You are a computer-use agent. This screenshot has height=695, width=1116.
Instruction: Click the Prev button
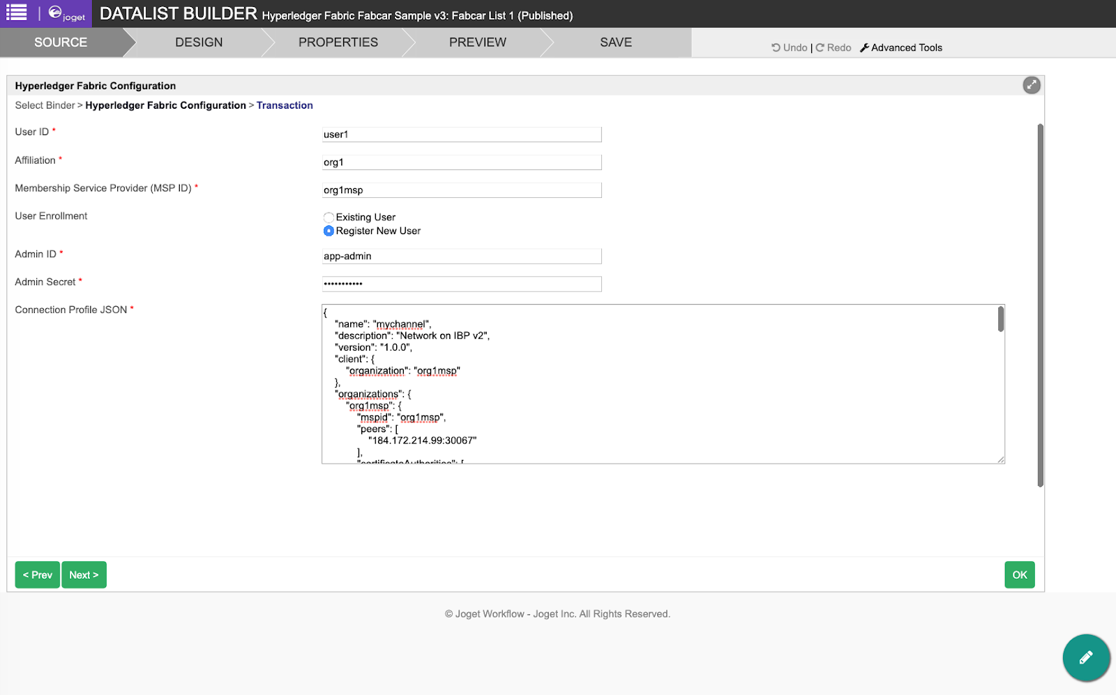[38, 575]
